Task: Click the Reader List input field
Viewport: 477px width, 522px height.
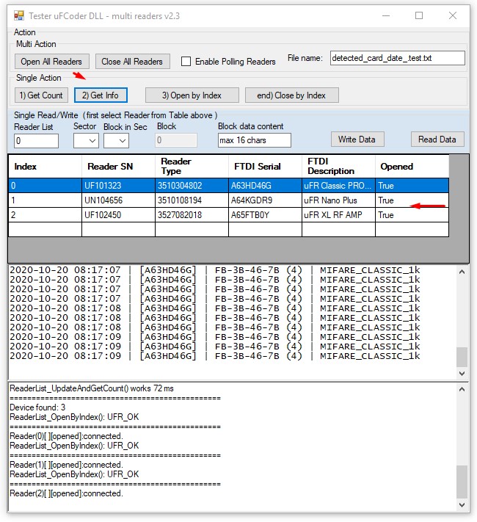Action: point(36,140)
